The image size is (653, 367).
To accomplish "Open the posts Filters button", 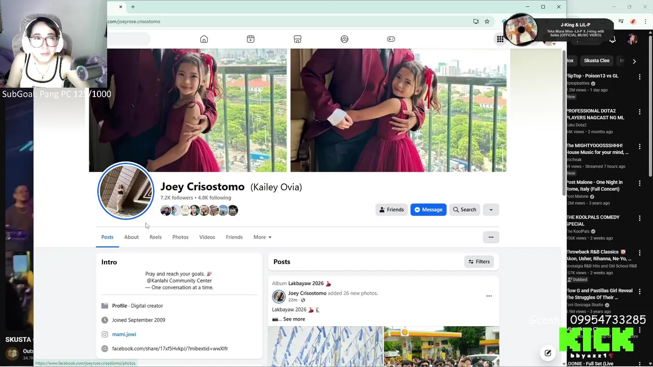I will pos(479,261).
